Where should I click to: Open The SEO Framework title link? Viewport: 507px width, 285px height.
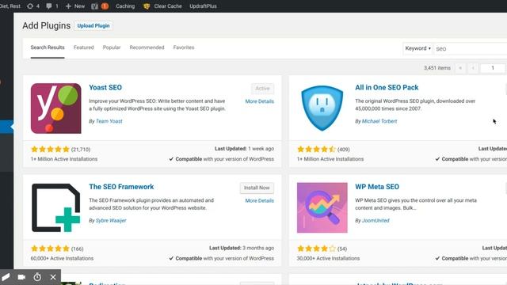pos(121,187)
